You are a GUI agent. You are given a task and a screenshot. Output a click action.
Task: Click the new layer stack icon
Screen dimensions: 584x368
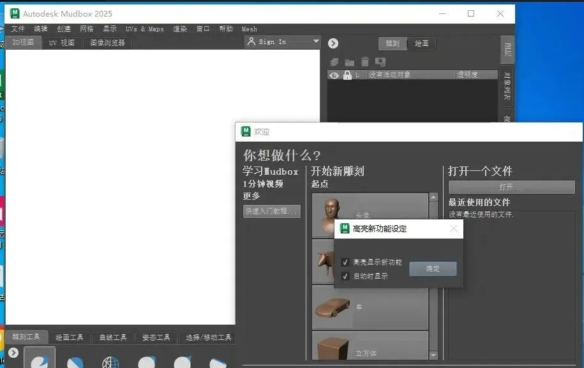[x=334, y=62]
